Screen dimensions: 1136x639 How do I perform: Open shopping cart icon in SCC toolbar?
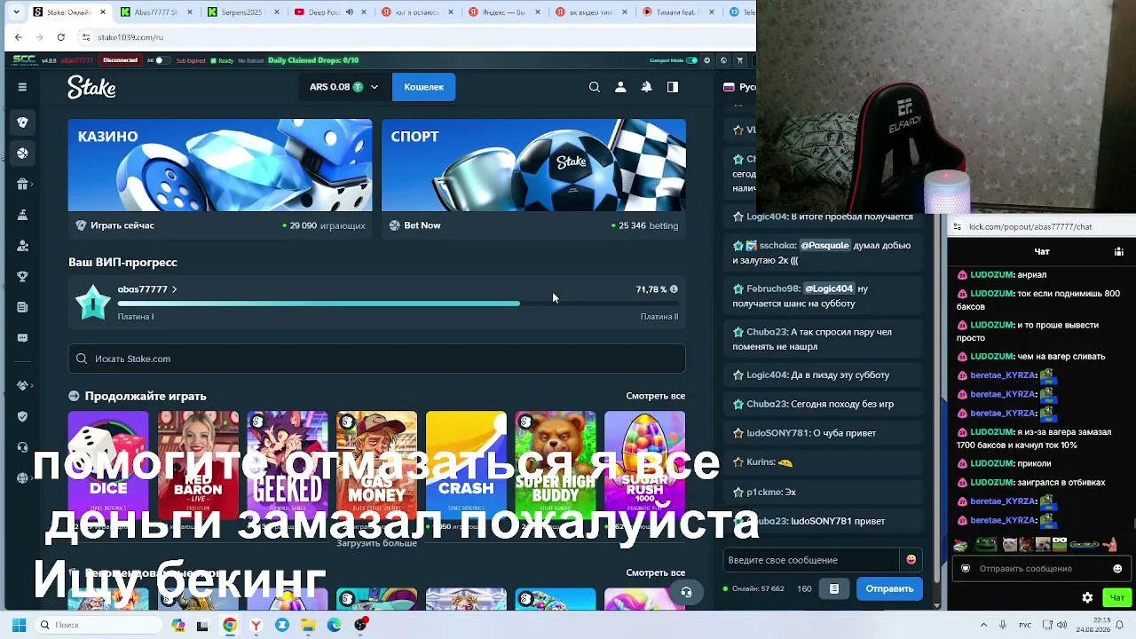tap(739, 60)
